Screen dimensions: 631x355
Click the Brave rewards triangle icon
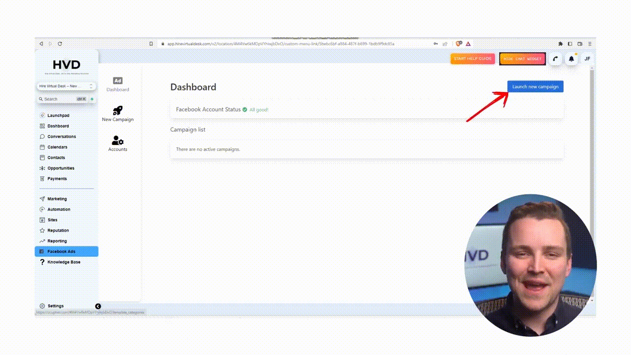(x=468, y=44)
